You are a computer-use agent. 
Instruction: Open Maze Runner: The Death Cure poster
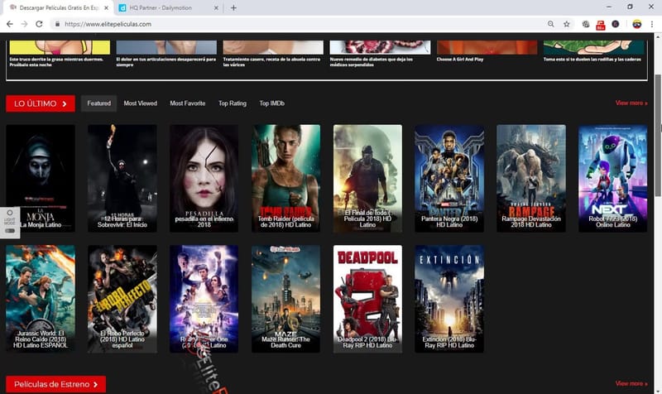tap(285, 299)
